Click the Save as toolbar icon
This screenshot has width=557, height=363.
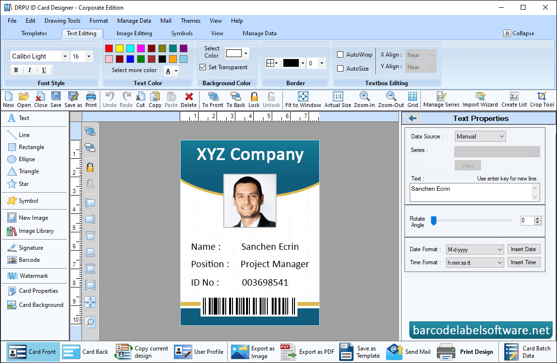[73, 100]
